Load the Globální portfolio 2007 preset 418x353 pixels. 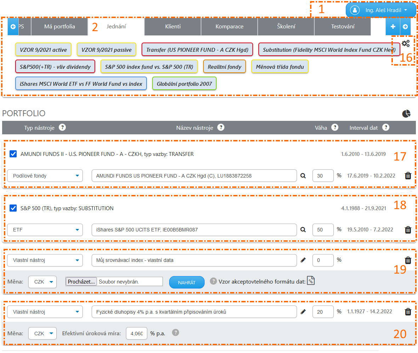pyautogui.click(x=184, y=84)
